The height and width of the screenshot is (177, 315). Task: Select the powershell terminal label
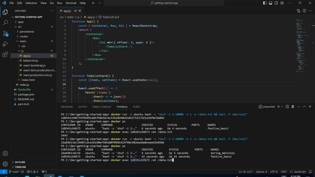click(x=267, y=107)
